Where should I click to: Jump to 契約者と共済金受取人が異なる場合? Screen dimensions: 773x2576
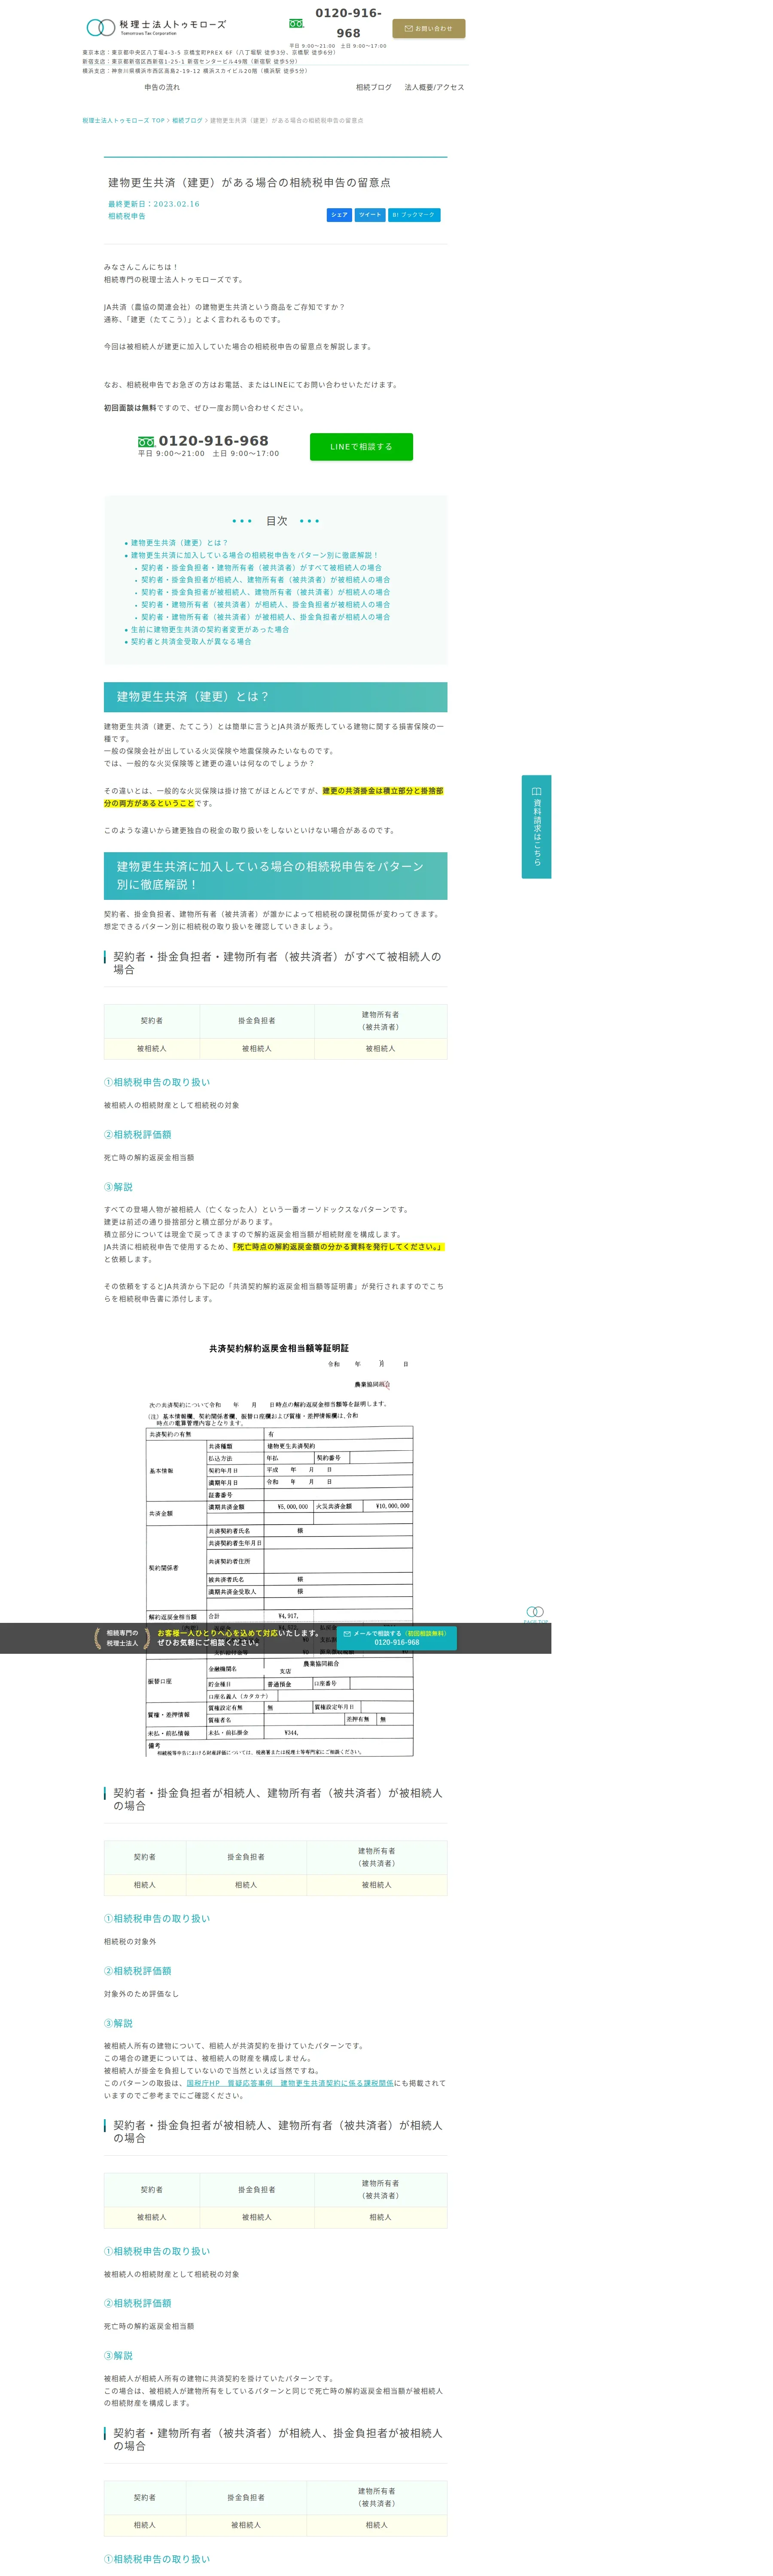point(191,641)
